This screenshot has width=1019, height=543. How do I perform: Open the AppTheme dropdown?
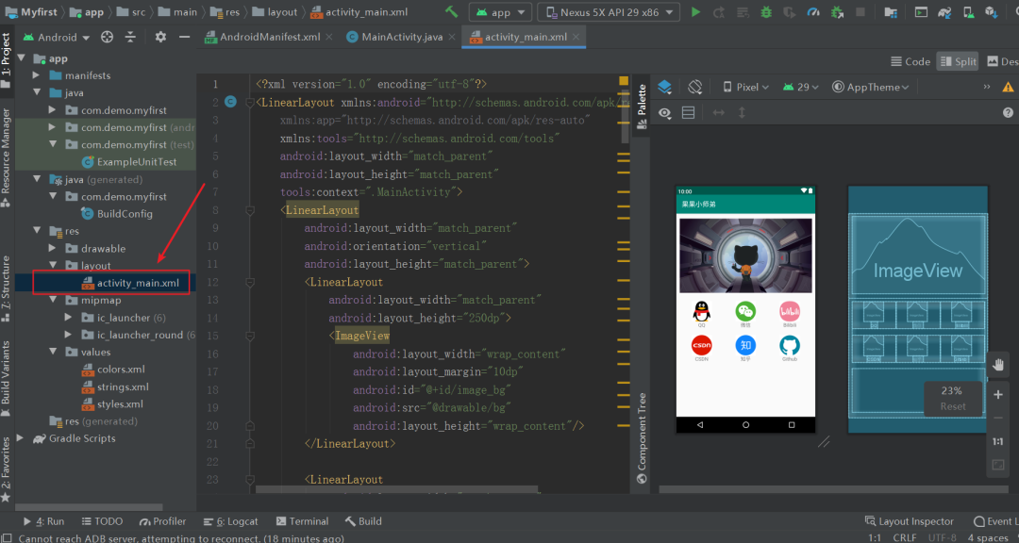point(870,87)
